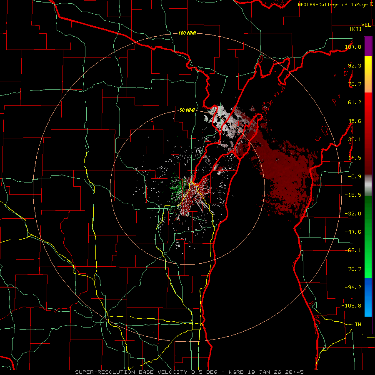Screen dimensions: 375x375
Task: Click the -63.1 velocity scale value
Action: coord(353,250)
